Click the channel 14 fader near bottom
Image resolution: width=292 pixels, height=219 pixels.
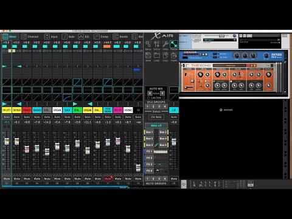point(138,167)
